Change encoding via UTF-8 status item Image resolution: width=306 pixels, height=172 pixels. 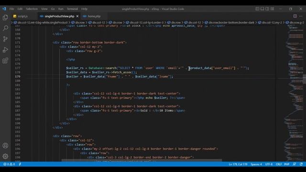(269, 164)
